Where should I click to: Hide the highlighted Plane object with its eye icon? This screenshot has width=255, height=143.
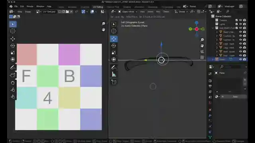pos(241,59)
